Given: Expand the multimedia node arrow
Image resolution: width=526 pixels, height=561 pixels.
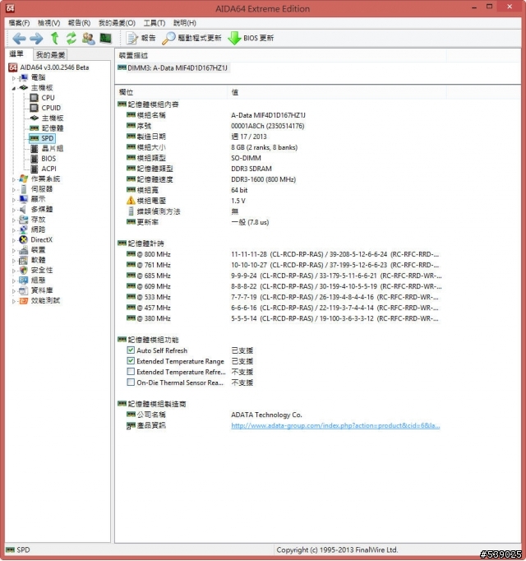Looking at the screenshot, I should click(x=14, y=210).
